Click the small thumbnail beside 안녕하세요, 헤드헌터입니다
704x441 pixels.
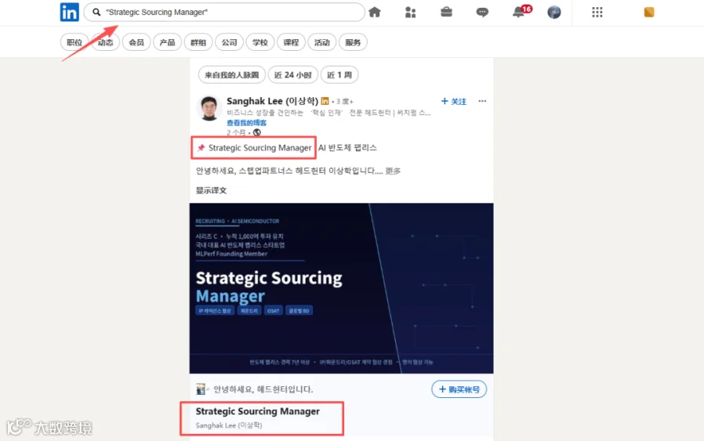coord(201,389)
